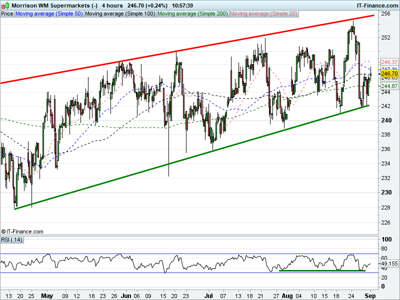Click the red 248.37 moving average tag
The image size is (400, 300).
[x=389, y=62]
